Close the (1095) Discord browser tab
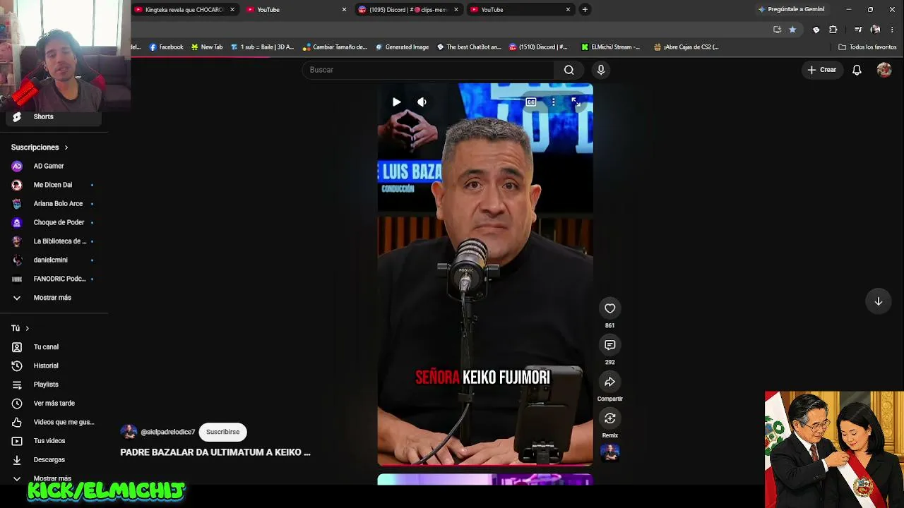904x508 pixels. [x=456, y=10]
